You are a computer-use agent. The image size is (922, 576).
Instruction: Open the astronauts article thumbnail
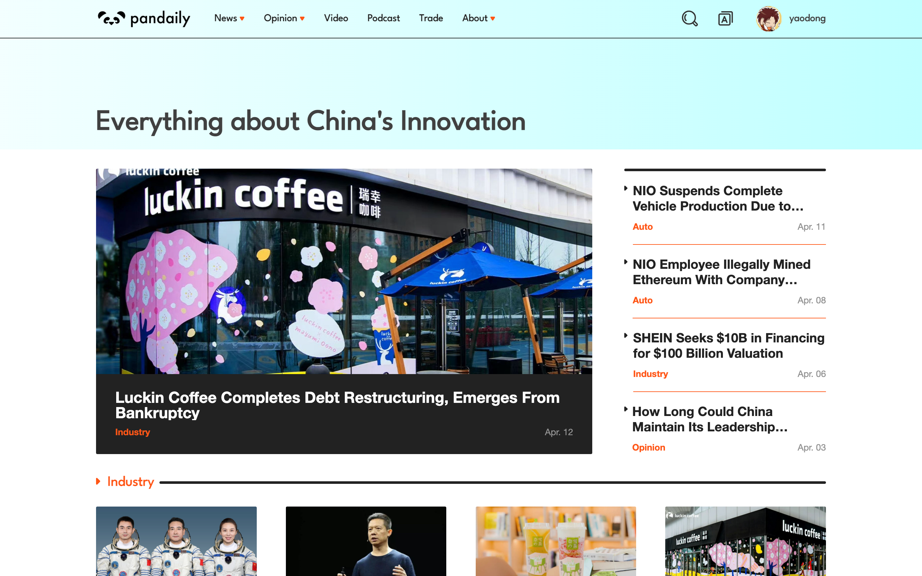pyautogui.click(x=176, y=541)
